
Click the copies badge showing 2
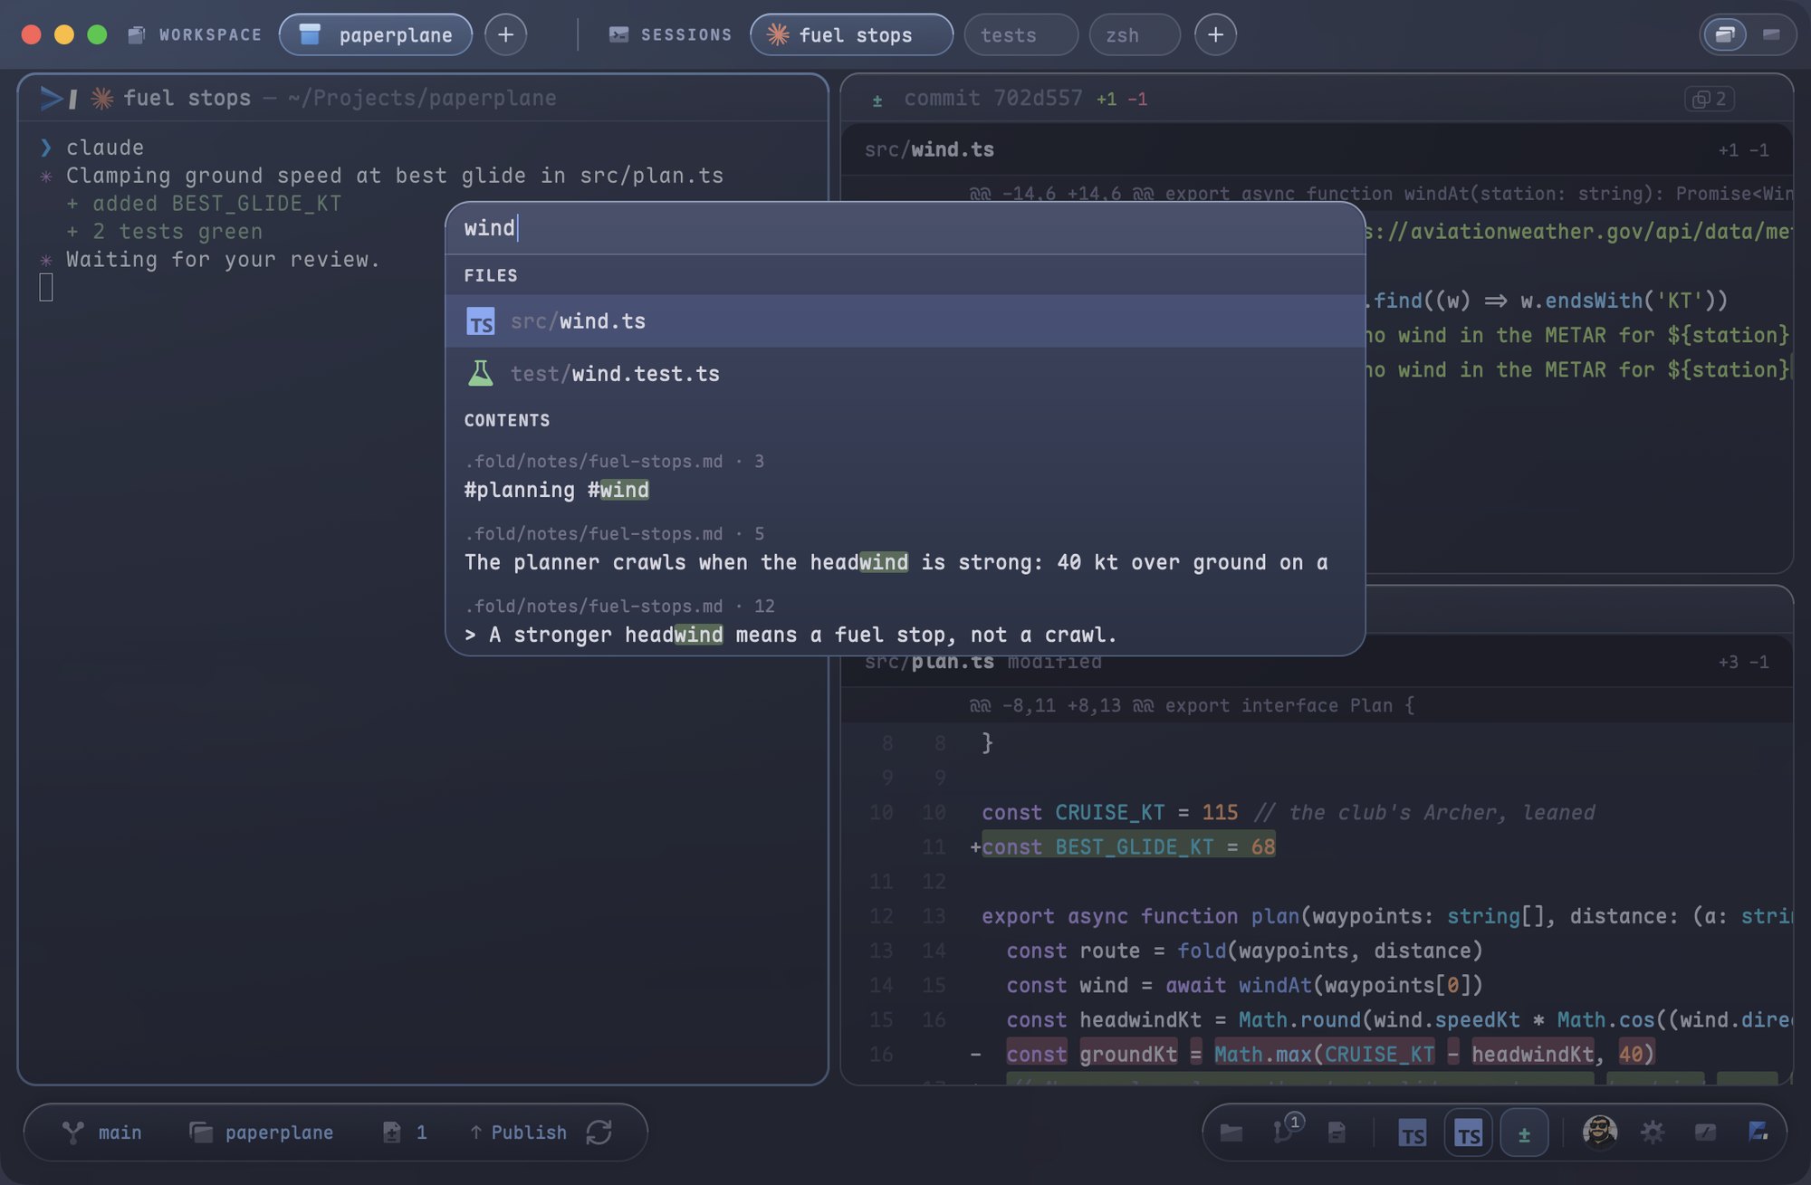coord(1710,99)
